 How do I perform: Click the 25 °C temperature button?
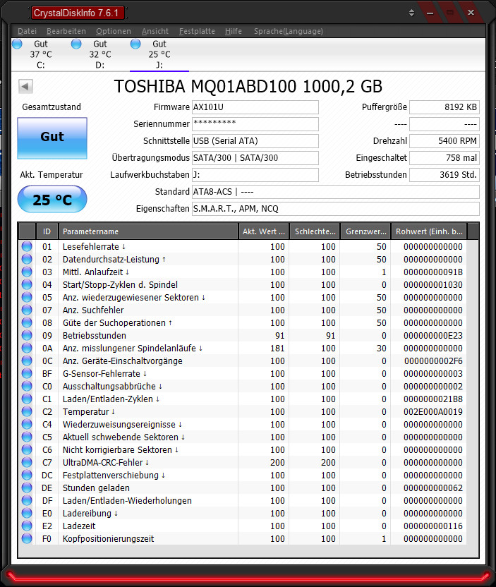pyautogui.click(x=52, y=199)
